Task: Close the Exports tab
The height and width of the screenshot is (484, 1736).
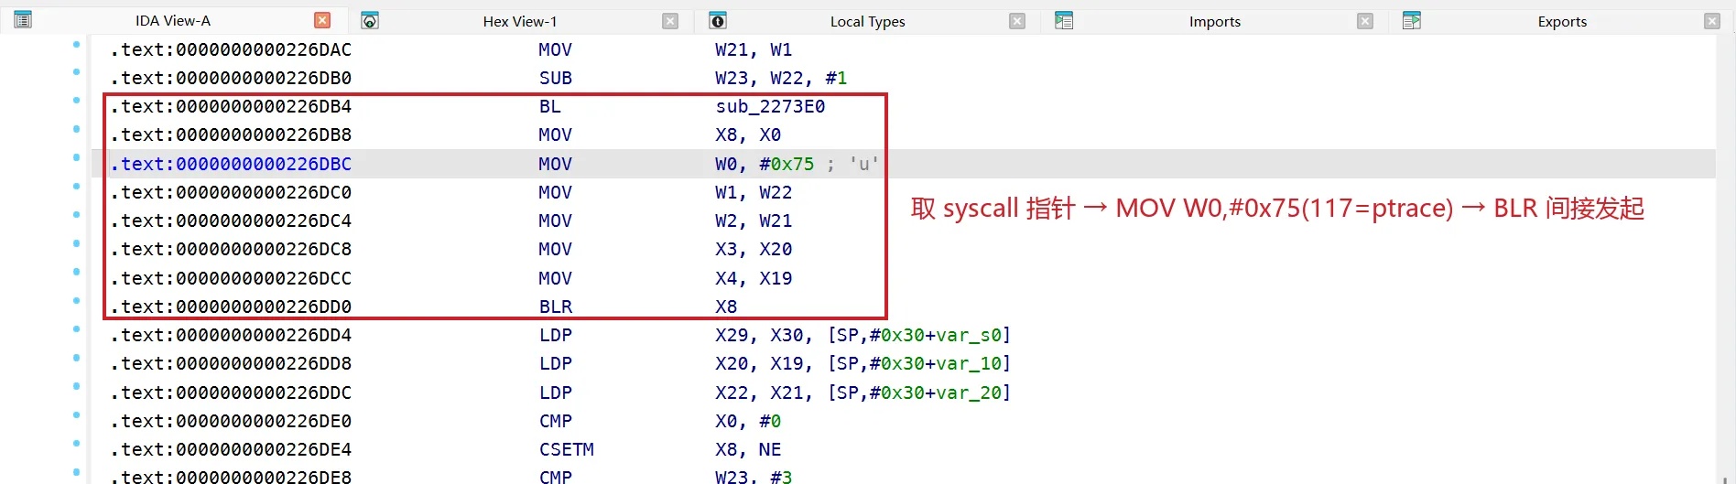Action: [x=1712, y=21]
